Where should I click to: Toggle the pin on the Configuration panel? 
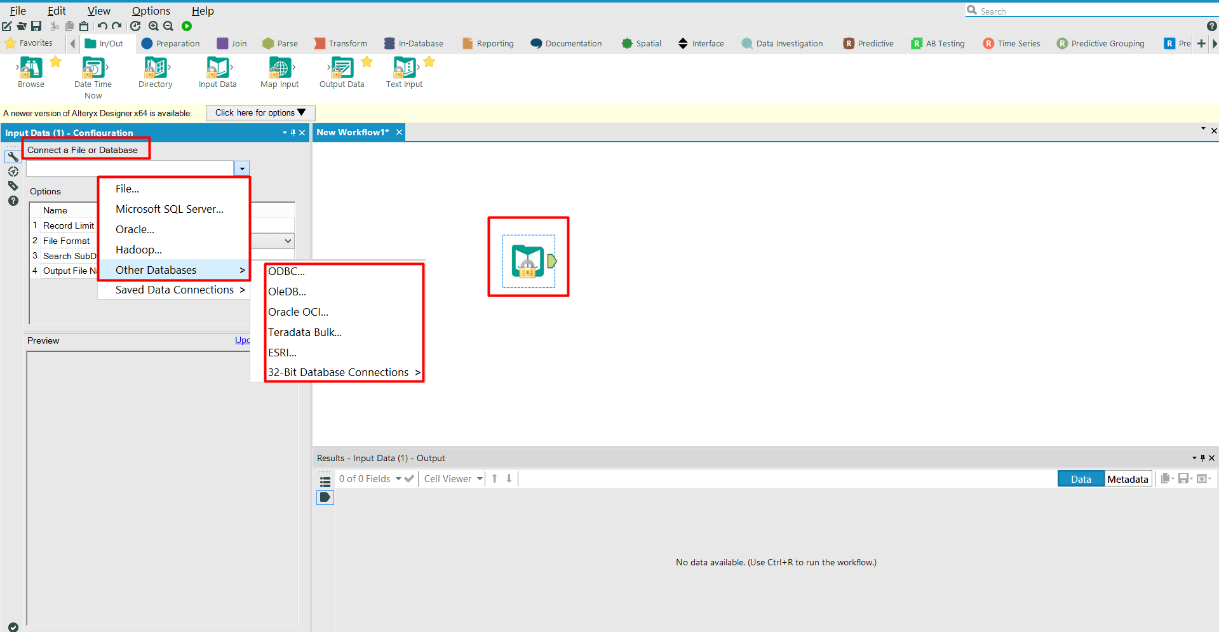(x=293, y=133)
